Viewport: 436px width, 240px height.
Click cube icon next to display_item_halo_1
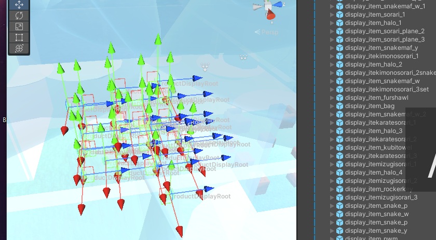pos(339,23)
